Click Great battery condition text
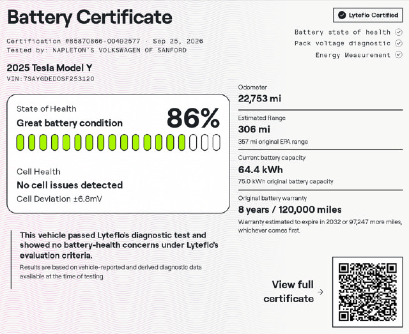 pyautogui.click(x=70, y=123)
